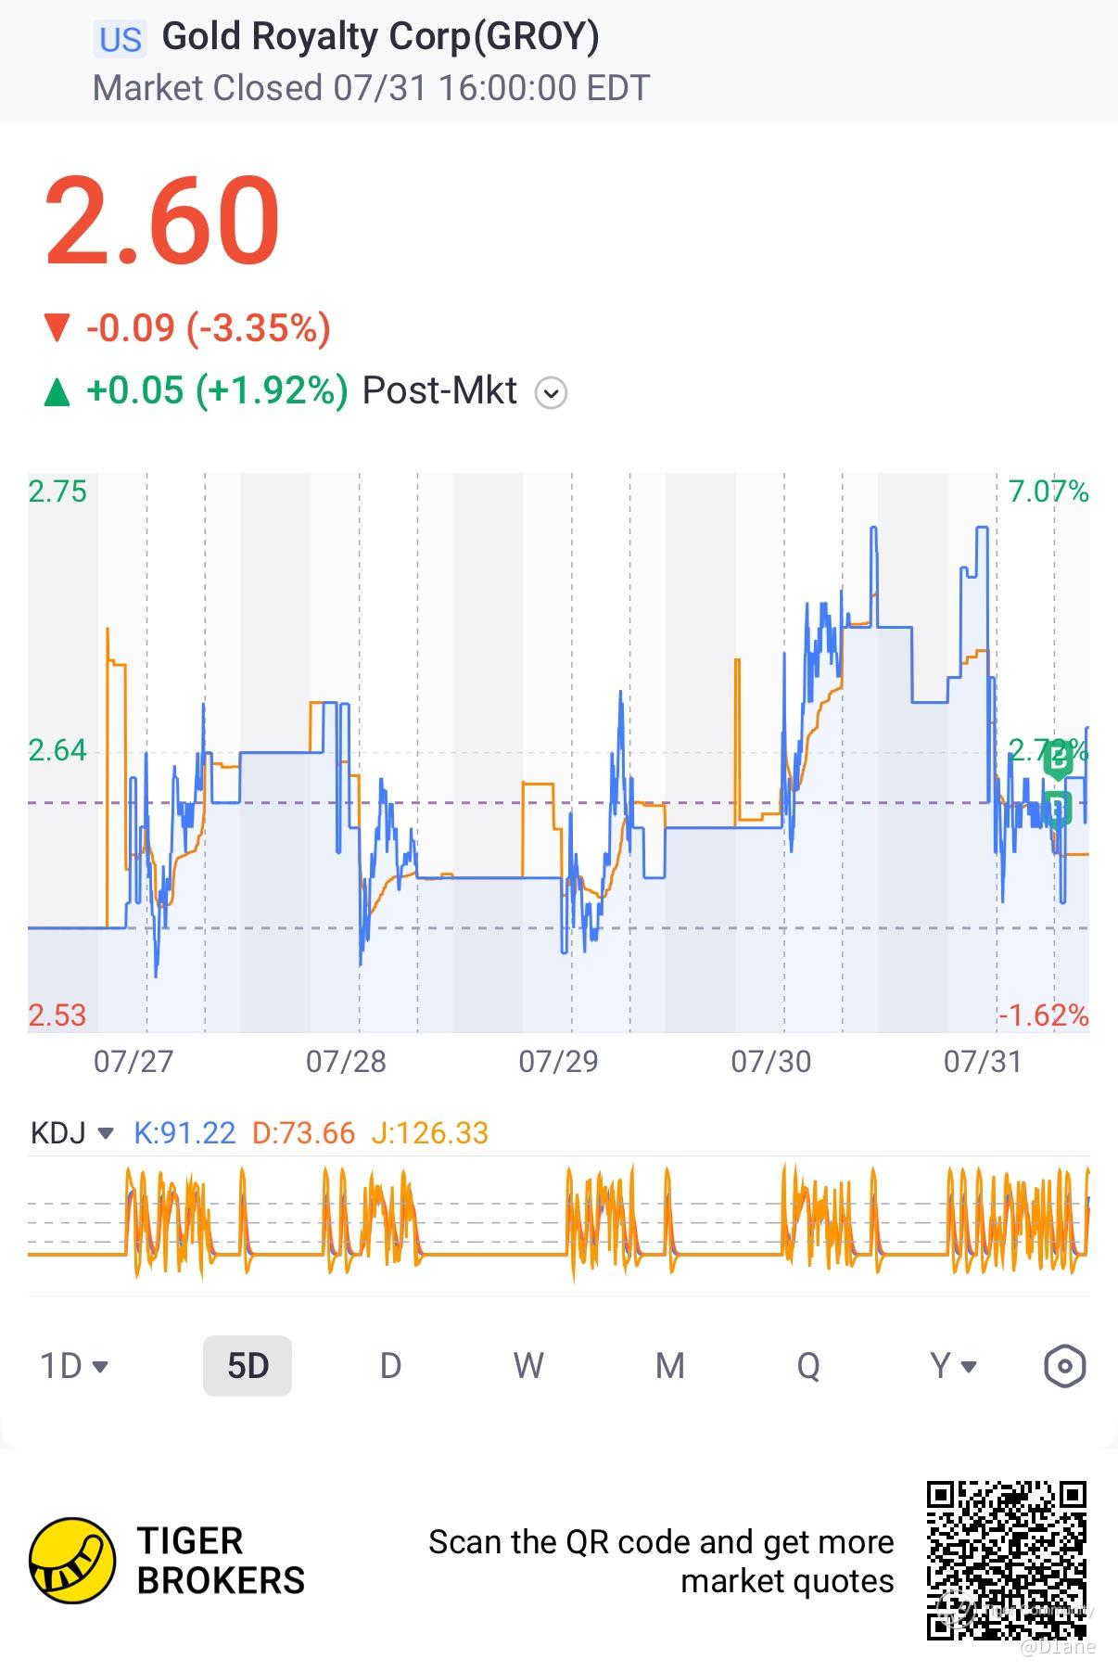Tap the KDJ oscillator sub-chart
This screenshot has height=1672, width=1118.
coord(558,1223)
